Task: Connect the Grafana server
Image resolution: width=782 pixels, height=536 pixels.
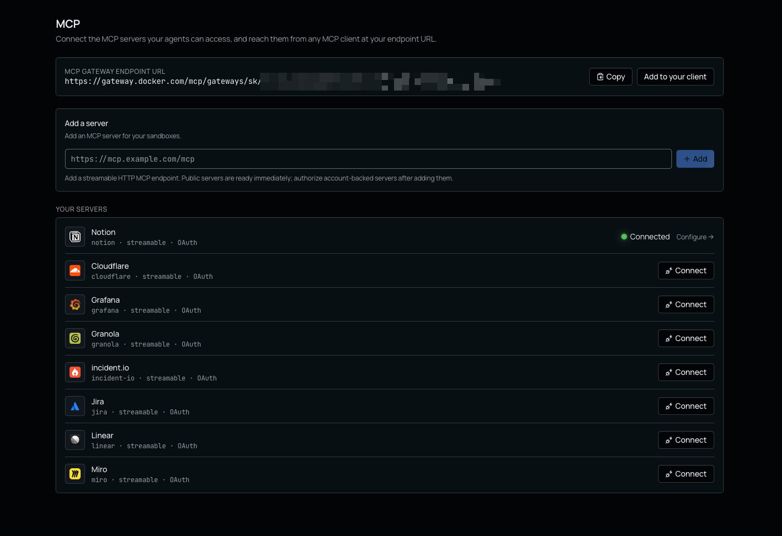Action: click(686, 304)
